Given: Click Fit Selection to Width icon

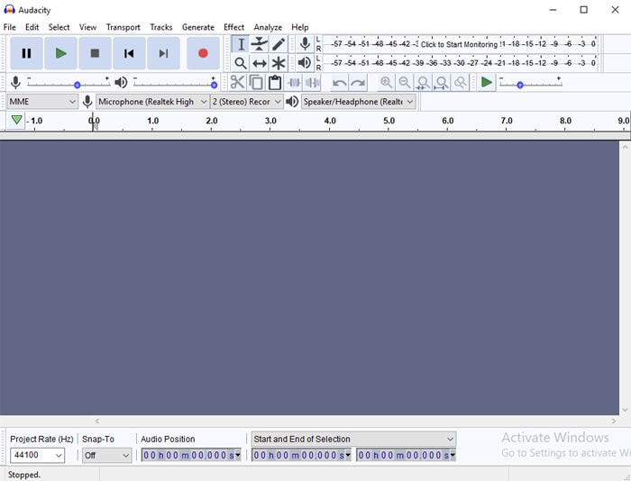Looking at the screenshot, I should pos(423,83).
